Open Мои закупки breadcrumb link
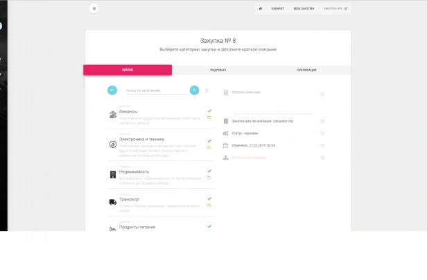 tap(304, 8)
